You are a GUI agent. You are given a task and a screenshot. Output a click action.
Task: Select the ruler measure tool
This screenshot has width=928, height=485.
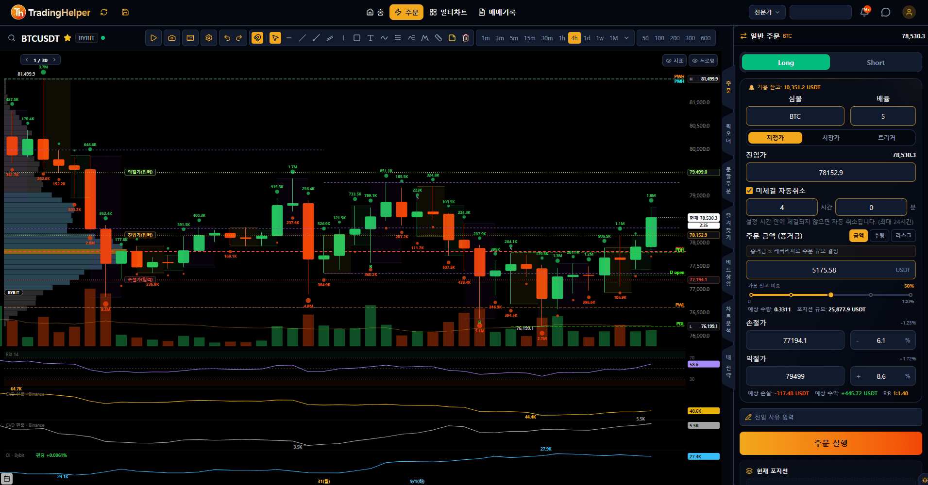pos(439,38)
